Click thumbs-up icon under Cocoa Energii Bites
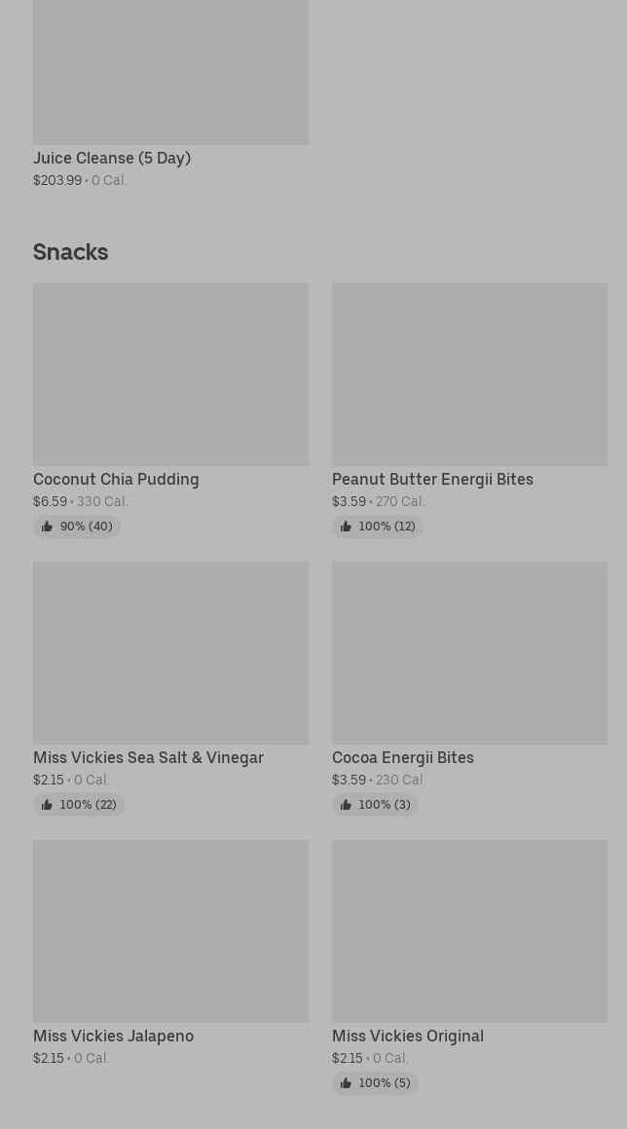Screen dimensions: 627x1129 pyautogui.click(x=346, y=805)
